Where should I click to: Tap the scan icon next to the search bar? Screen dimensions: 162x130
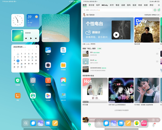[155, 10]
